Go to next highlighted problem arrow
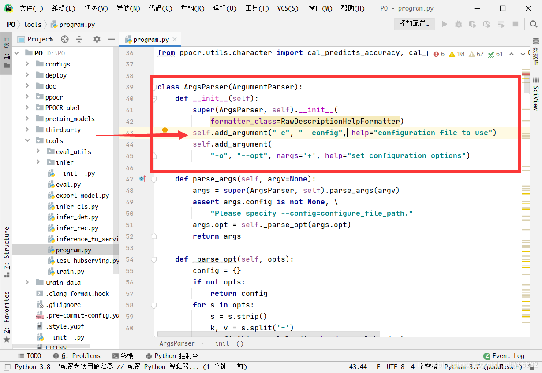Viewport: 542px width, 373px height. (523, 54)
